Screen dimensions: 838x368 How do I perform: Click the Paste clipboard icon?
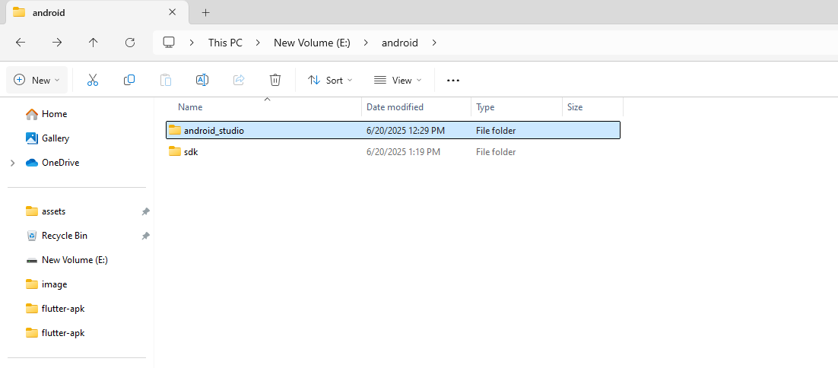coord(166,80)
